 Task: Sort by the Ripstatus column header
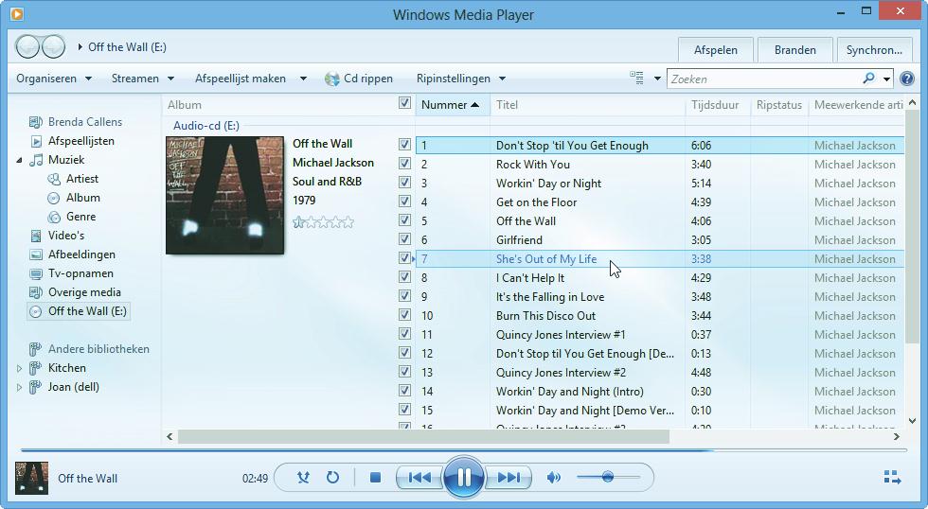[778, 105]
